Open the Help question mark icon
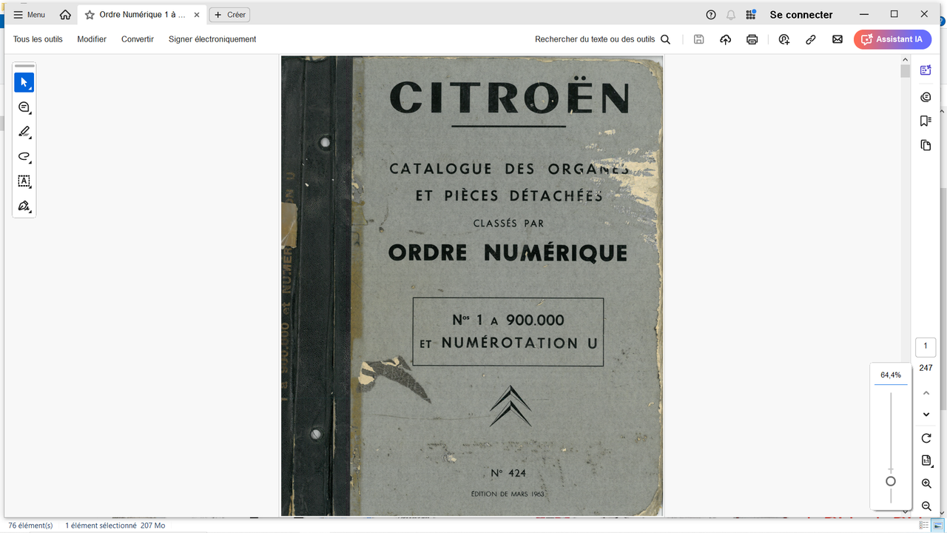Image resolution: width=947 pixels, height=533 pixels. pos(711,15)
